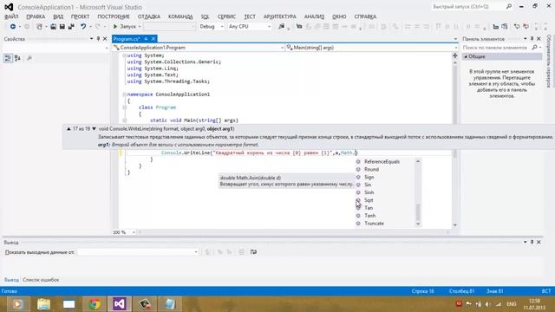Pin the Program.cs tab
Image resolution: width=555 pixels, height=312 pixels.
tap(146, 39)
